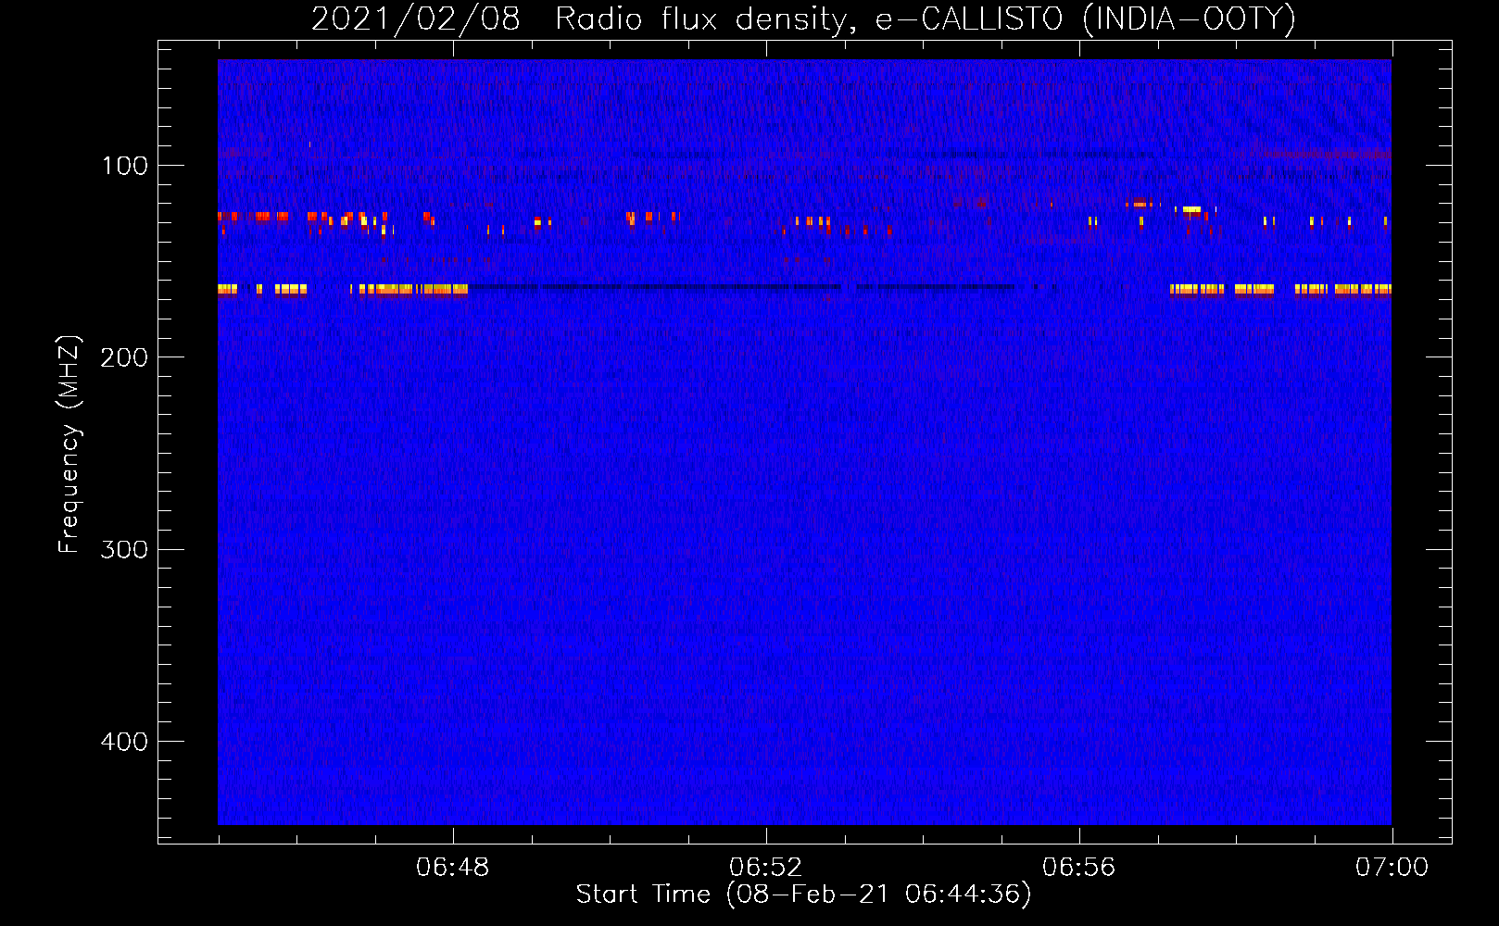Click the 07:00 time tick label
The width and height of the screenshot is (1499, 926).
tap(1392, 868)
